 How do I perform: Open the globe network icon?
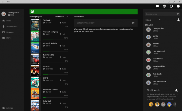[164, 6]
